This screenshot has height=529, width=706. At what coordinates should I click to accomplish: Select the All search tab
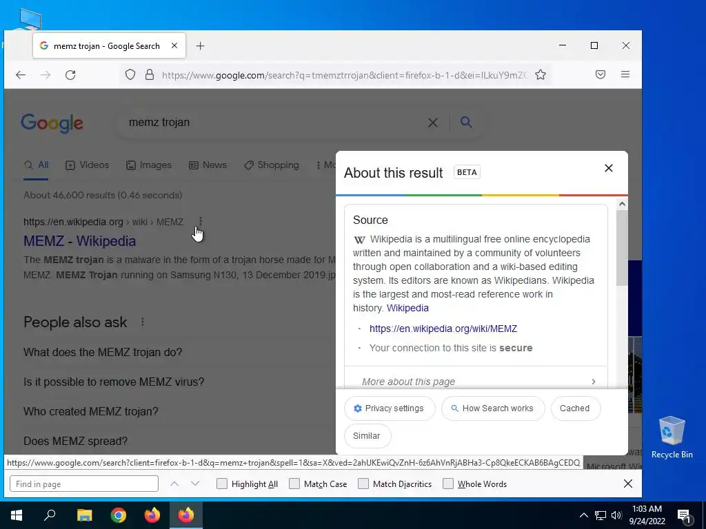coord(36,165)
